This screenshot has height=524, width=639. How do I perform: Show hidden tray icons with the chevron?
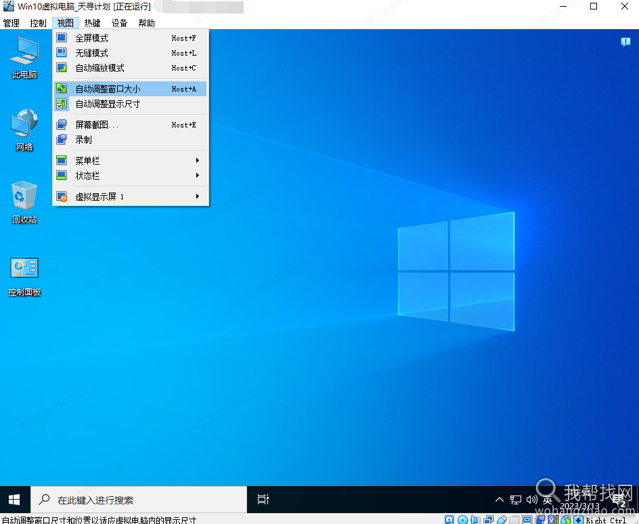500,500
